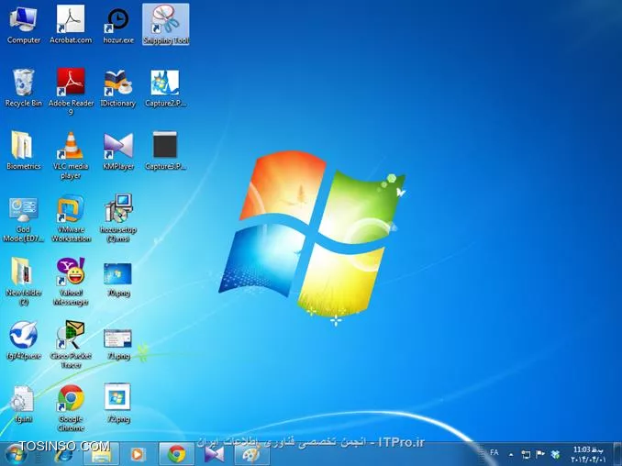The image size is (622, 466).
Task: Select the 71.png file
Action: point(118,343)
